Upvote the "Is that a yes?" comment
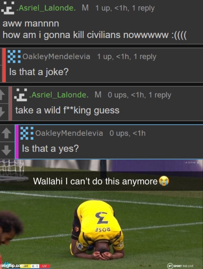 click(6, 133)
